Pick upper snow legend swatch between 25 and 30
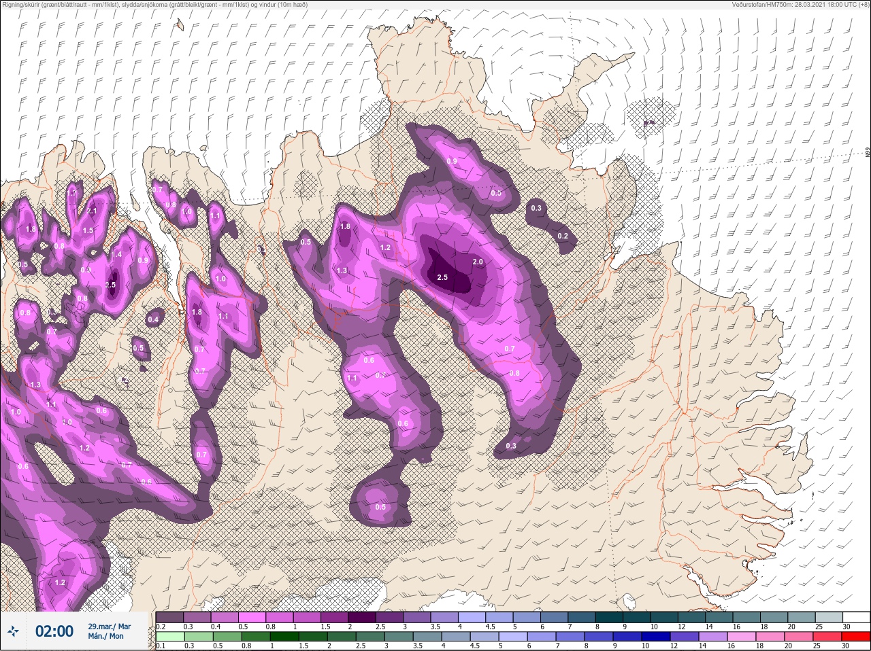The height and width of the screenshot is (651, 871). [x=829, y=617]
